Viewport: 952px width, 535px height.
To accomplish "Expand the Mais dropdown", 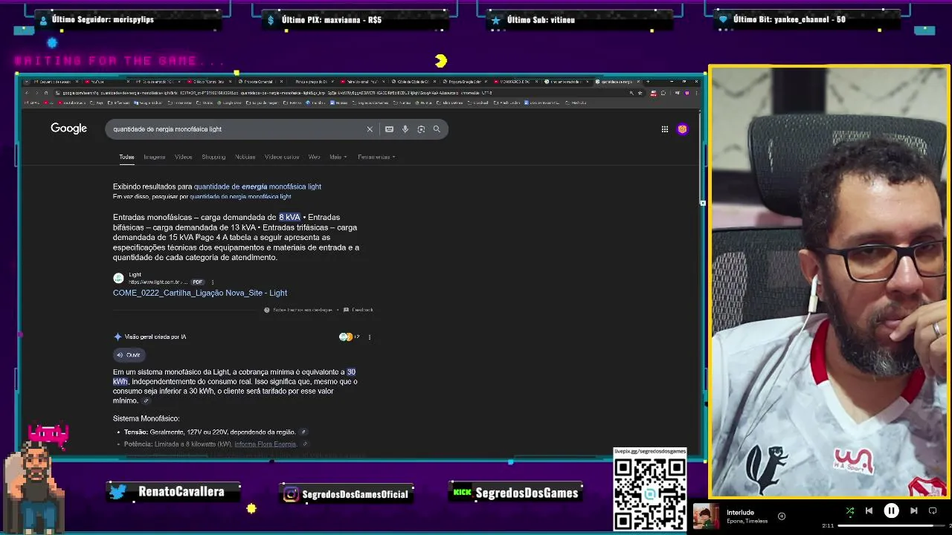I will 337,157.
